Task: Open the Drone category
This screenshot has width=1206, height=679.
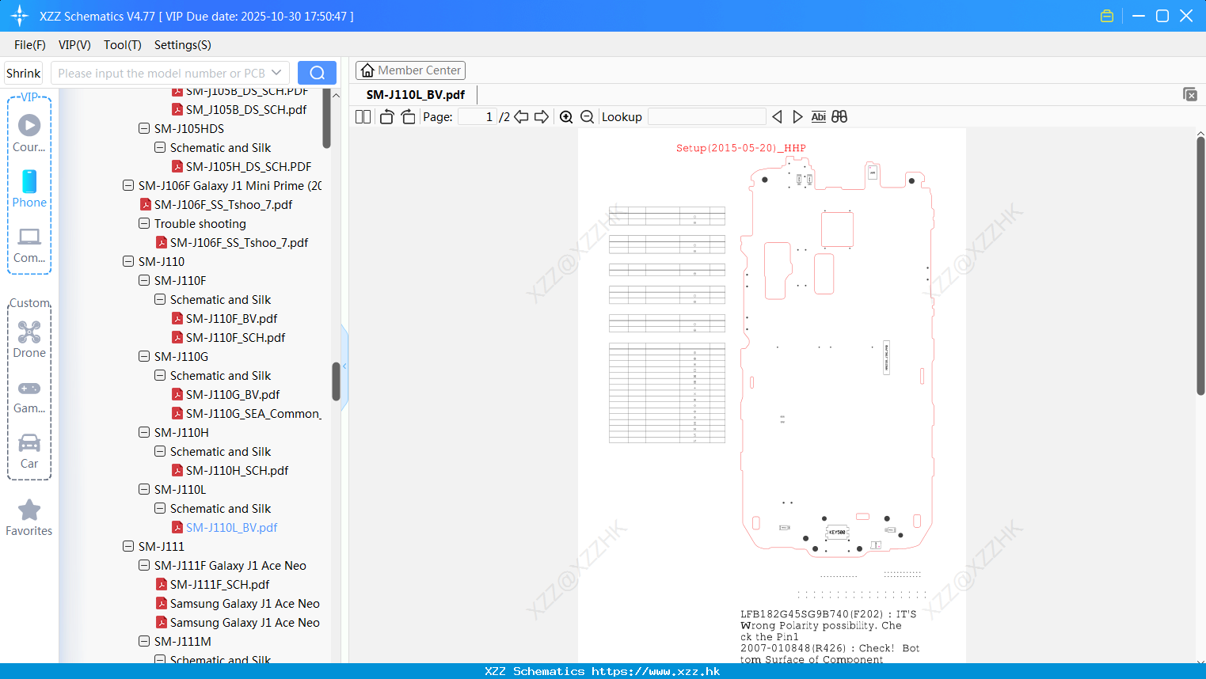Action: pyautogui.click(x=29, y=332)
